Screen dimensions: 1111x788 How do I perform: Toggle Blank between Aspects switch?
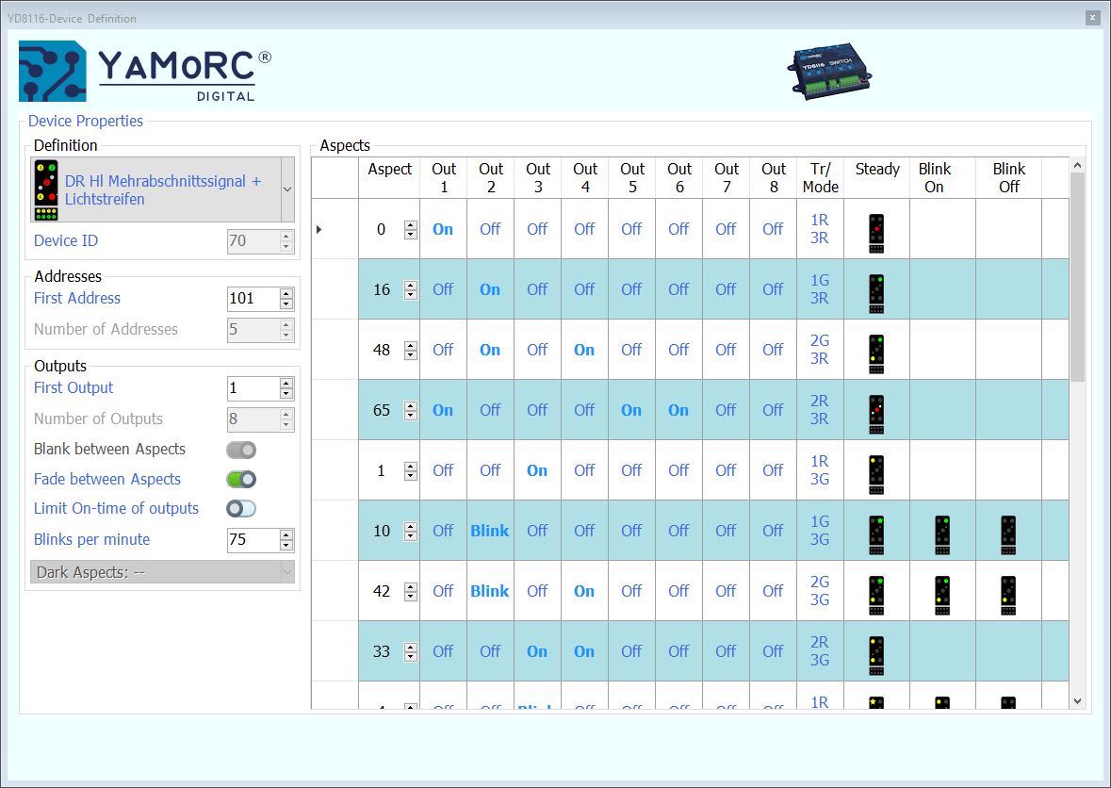[241, 450]
